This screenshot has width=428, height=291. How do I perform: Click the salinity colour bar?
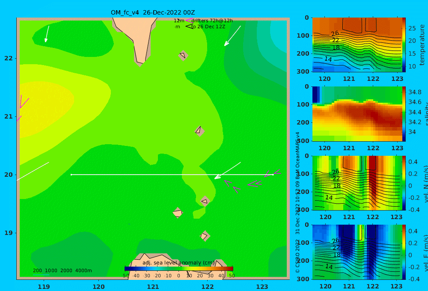click(x=404, y=114)
